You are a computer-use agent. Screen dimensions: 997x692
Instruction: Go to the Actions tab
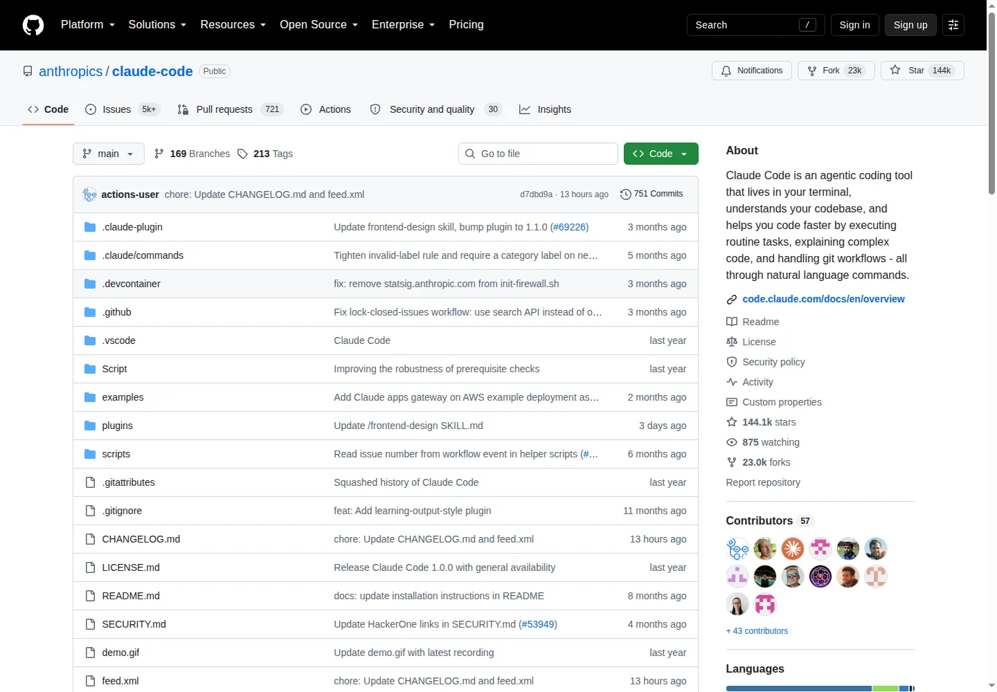tap(326, 109)
